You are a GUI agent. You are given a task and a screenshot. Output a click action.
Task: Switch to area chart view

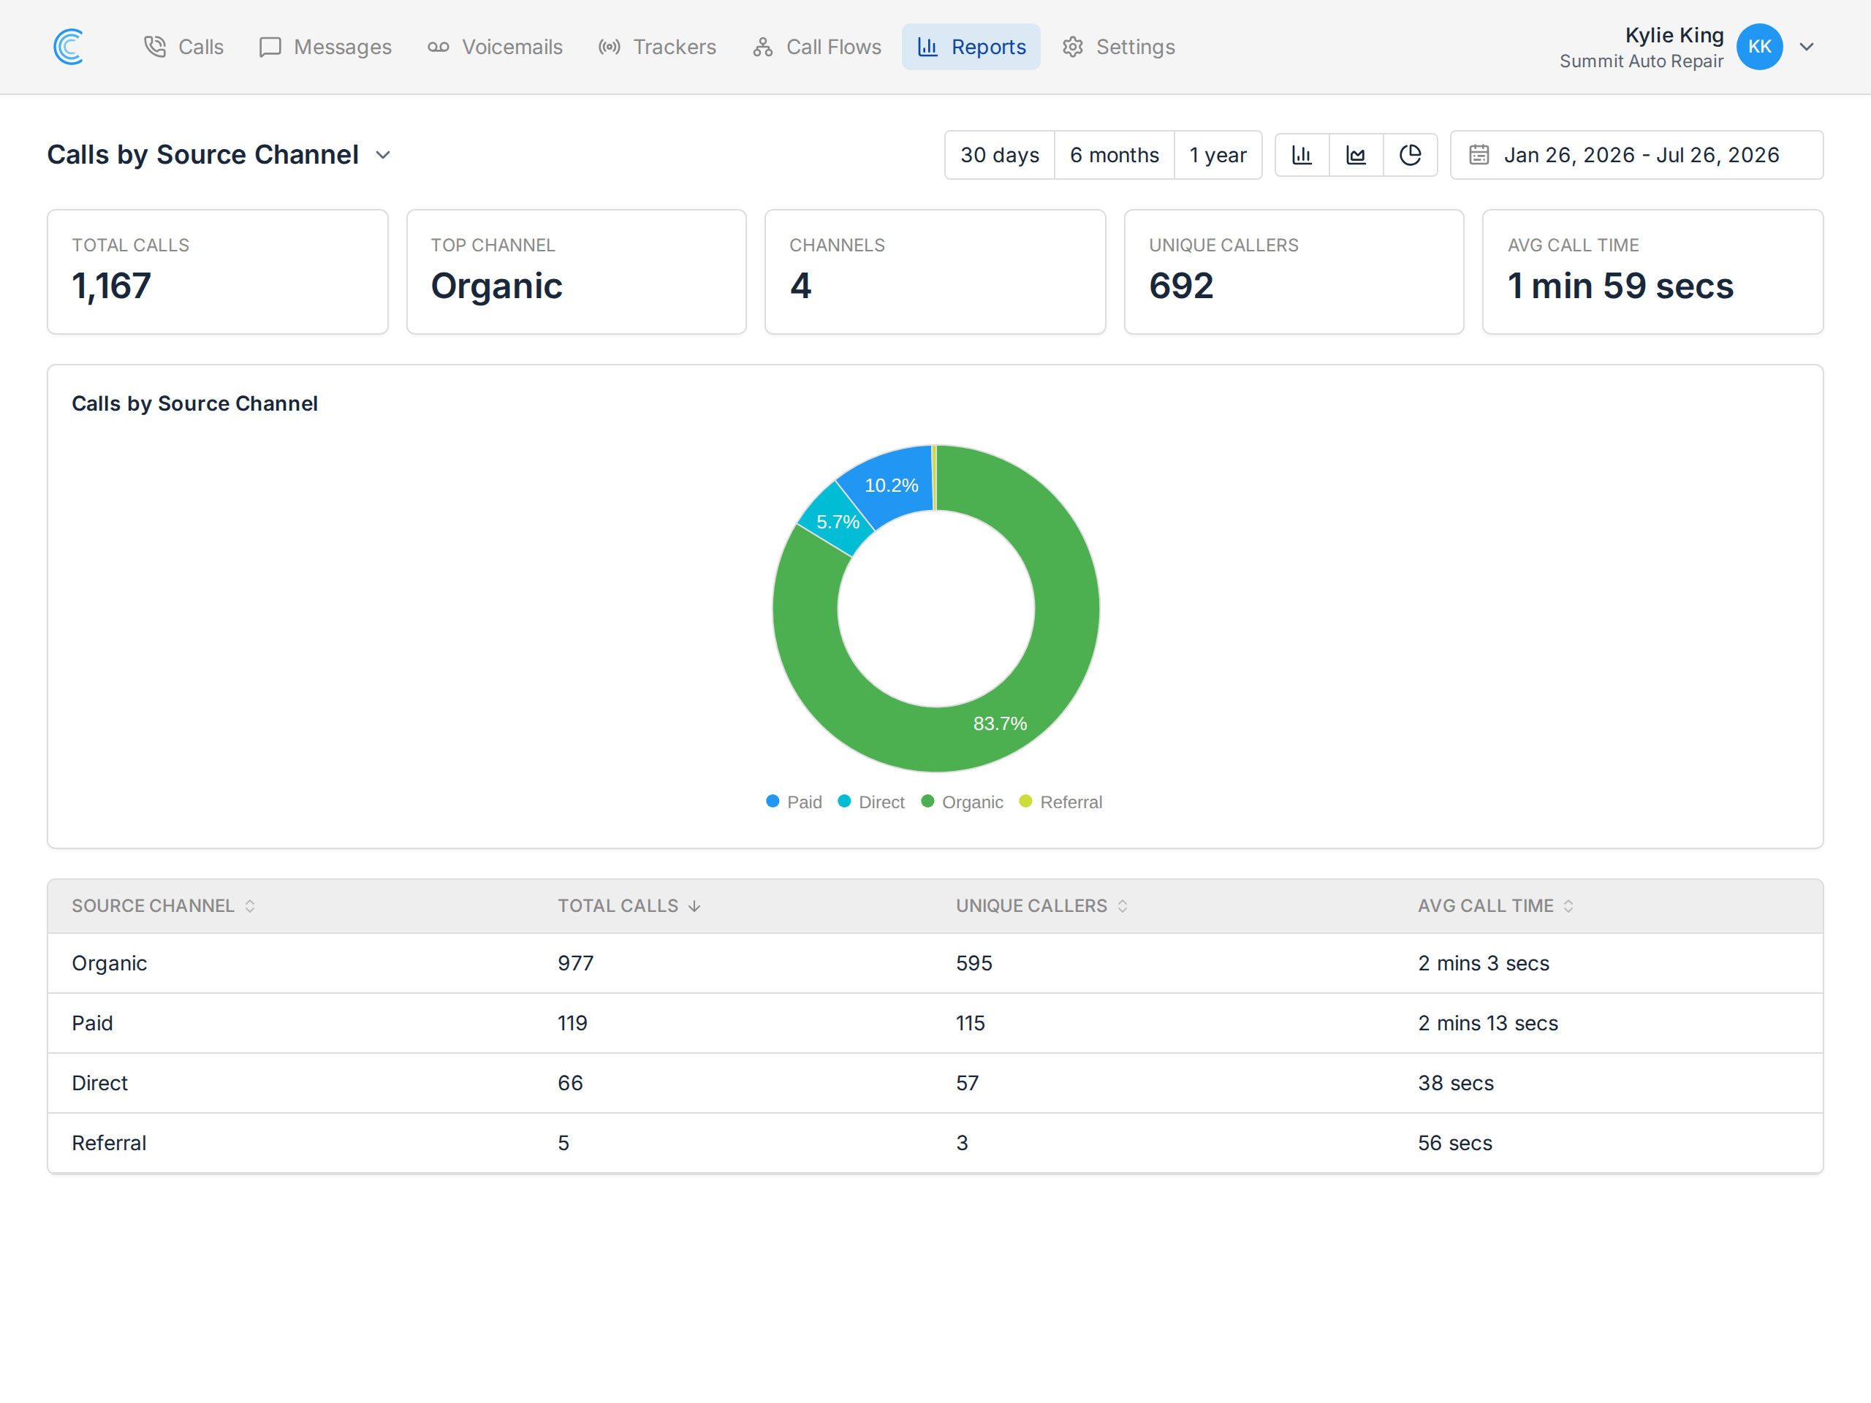click(1356, 155)
